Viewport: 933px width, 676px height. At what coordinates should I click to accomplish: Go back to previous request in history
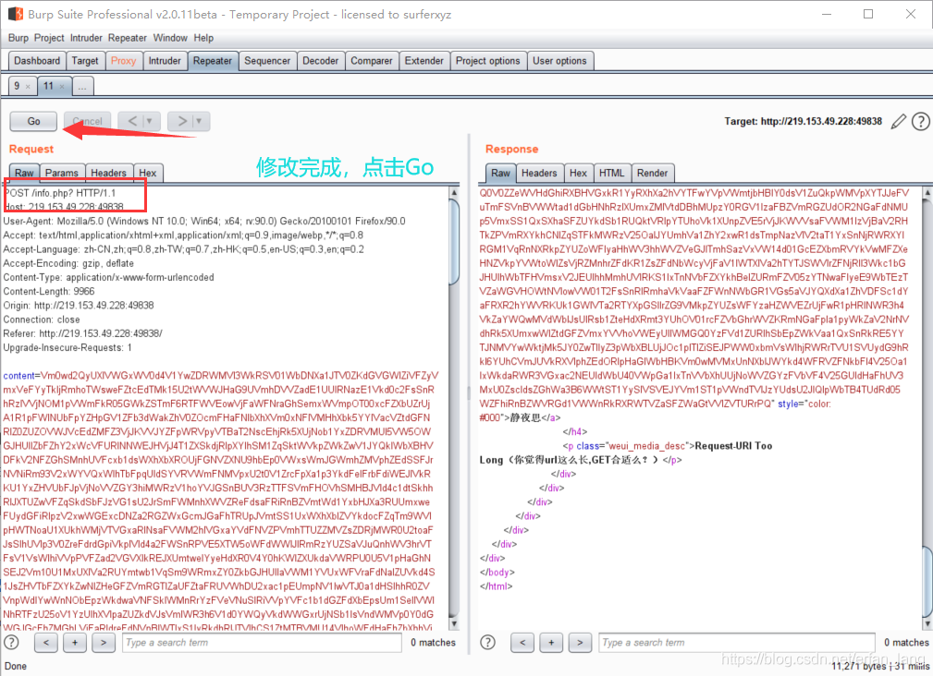[132, 121]
